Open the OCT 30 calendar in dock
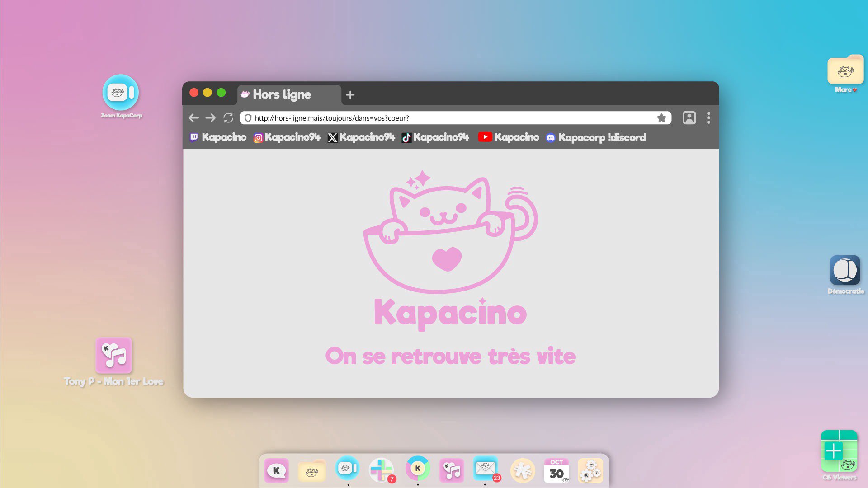 [x=557, y=470]
